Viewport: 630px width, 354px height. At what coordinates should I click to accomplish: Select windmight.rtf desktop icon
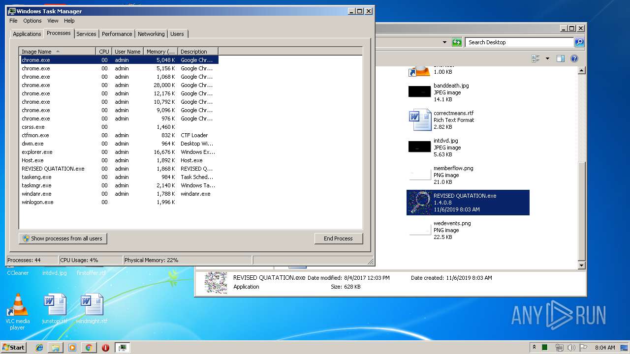[x=92, y=309]
